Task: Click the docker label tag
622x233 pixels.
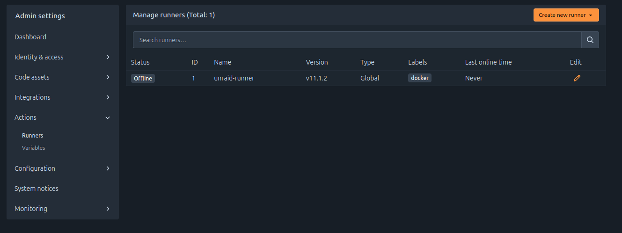Action: [x=419, y=78]
